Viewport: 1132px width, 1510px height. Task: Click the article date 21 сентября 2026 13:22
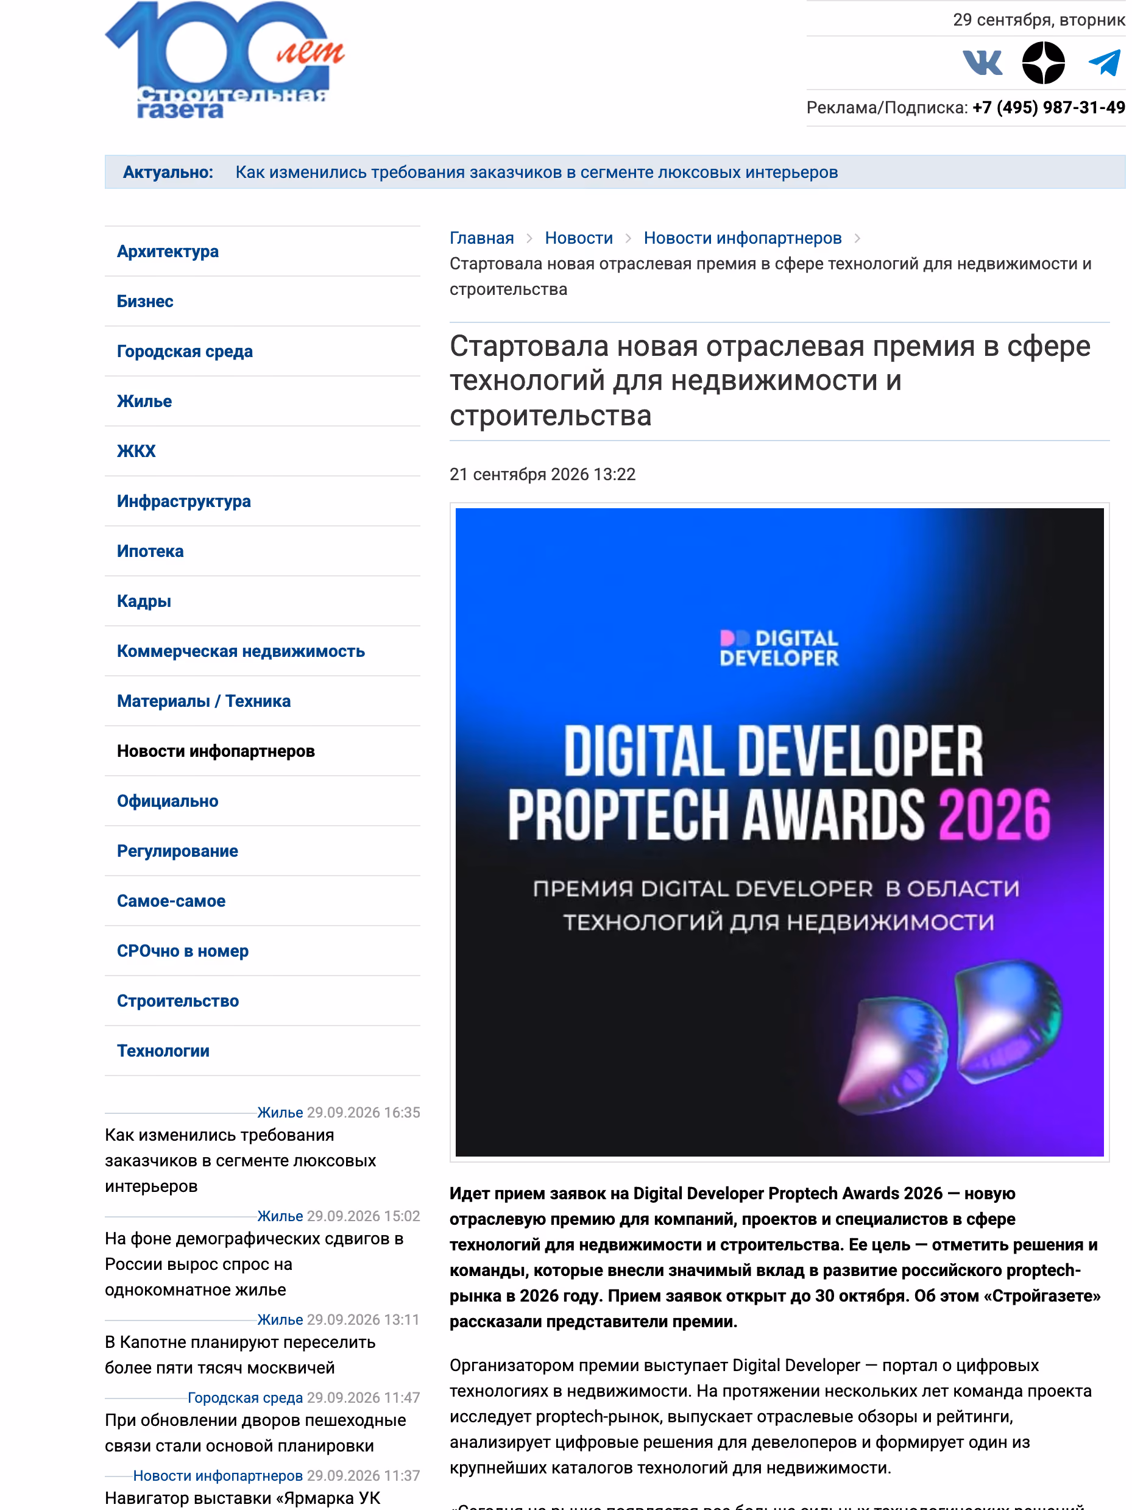pyautogui.click(x=542, y=473)
